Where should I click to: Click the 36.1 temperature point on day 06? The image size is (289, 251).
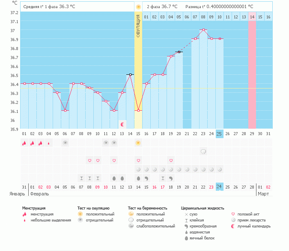[65, 110]
